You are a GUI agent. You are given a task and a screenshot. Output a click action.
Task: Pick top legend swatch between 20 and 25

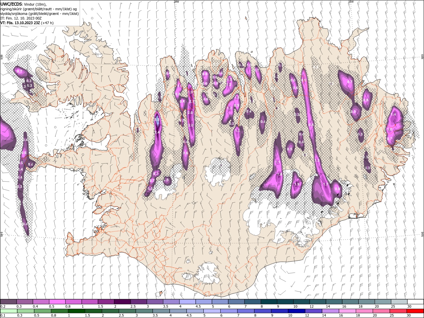382,302
